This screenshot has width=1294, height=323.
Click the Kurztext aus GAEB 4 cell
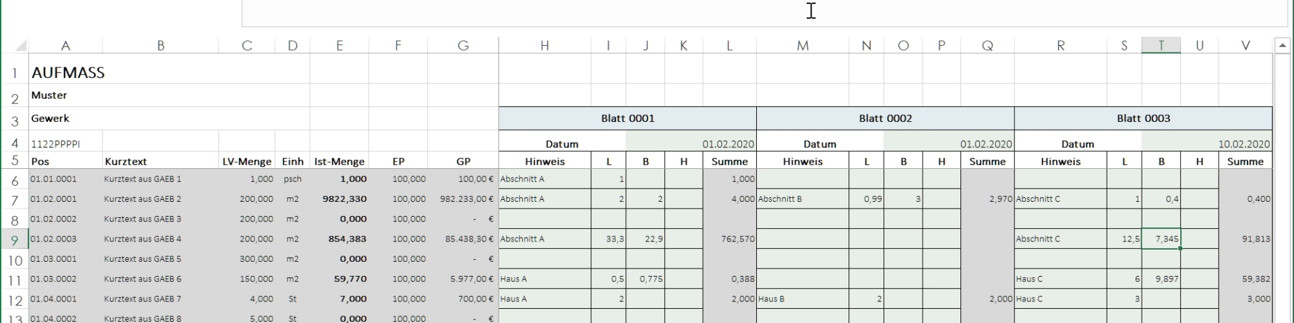pyautogui.click(x=160, y=239)
